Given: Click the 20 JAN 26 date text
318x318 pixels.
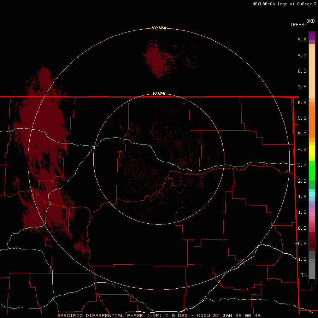Looking at the screenshot, I should click(x=227, y=316).
